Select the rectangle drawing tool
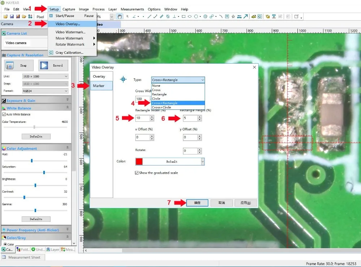Image resolution: width=361 pixels, height=267 pixels. (184, 17)
